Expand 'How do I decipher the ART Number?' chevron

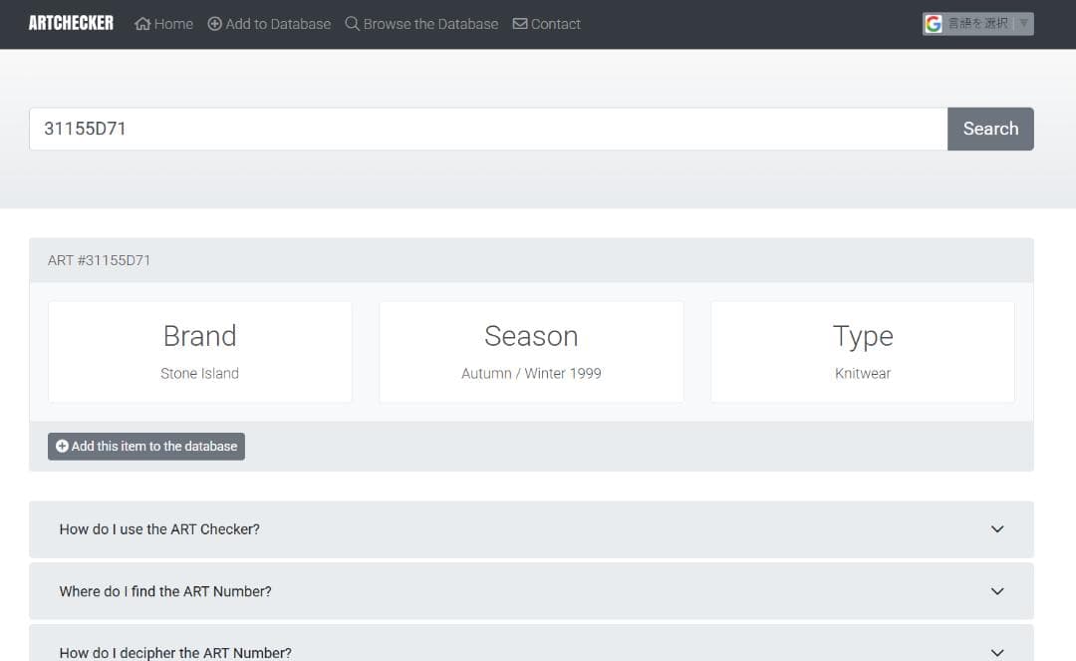(997, 652)
